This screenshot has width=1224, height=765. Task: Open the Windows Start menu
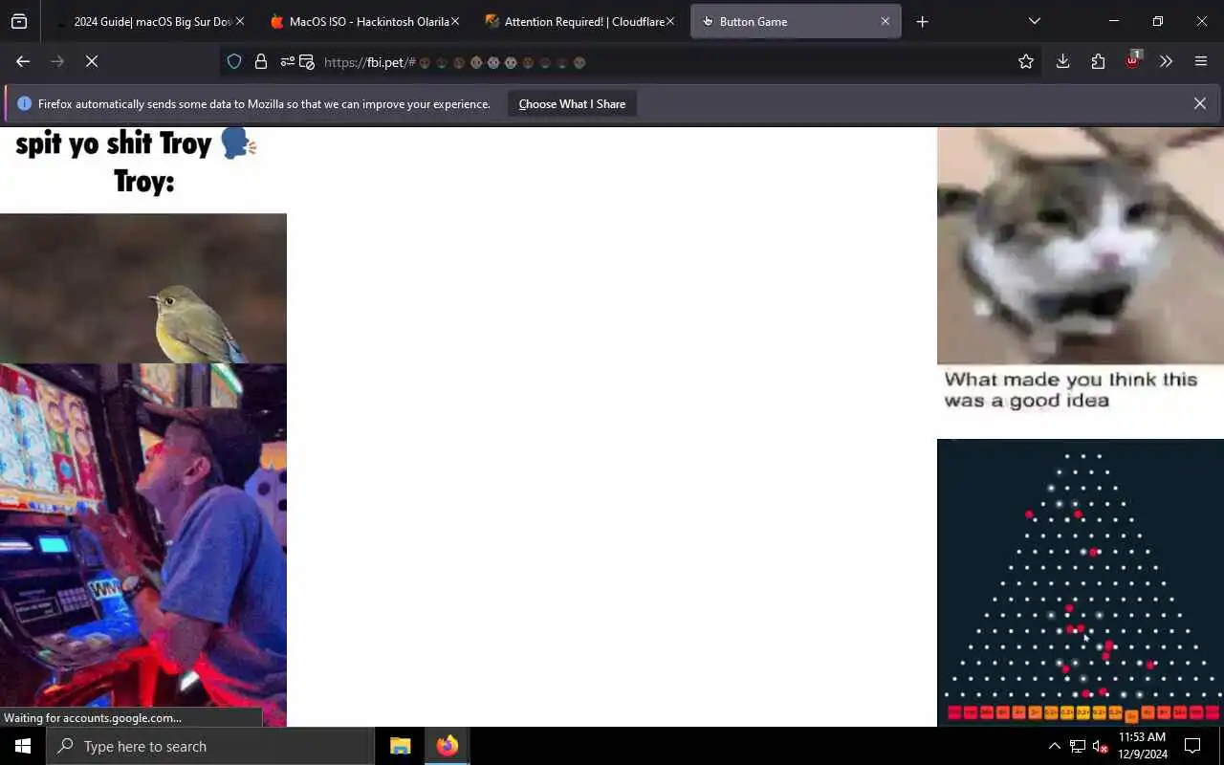coord(23,746)
